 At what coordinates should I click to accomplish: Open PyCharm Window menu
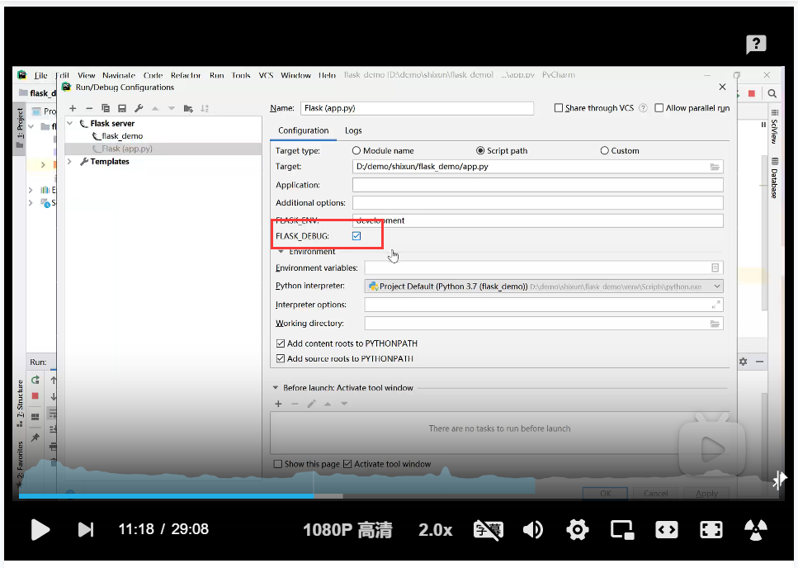point(295,75)
